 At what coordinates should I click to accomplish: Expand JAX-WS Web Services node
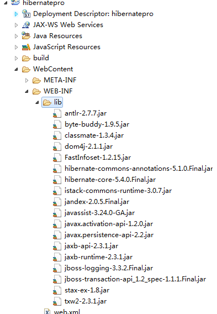click(x=16, y=25)
